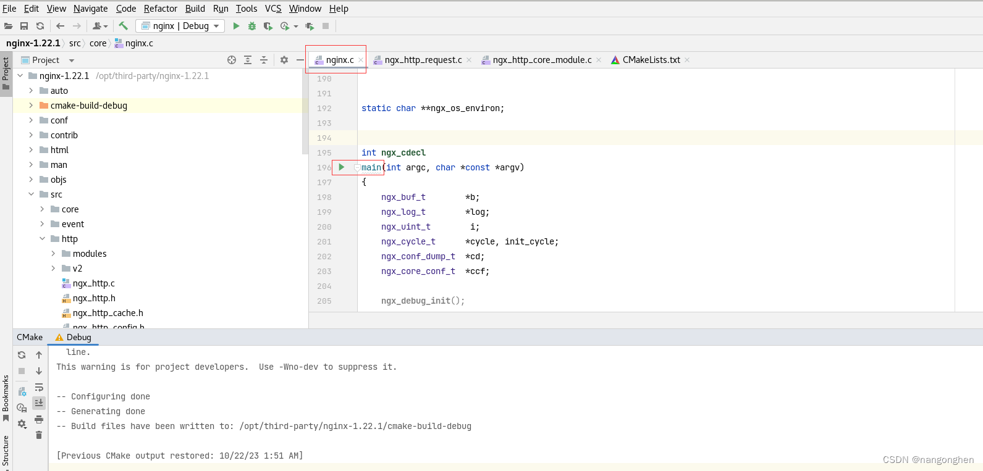Click the Stop square in the main toolbar
Screen dimensions: 983x471
326,26
